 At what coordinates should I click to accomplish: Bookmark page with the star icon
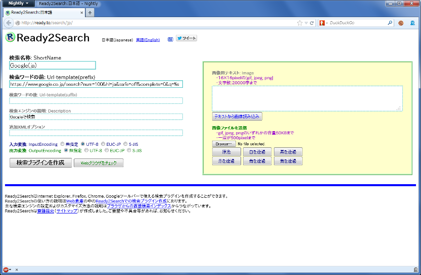(x=300, y=23)
